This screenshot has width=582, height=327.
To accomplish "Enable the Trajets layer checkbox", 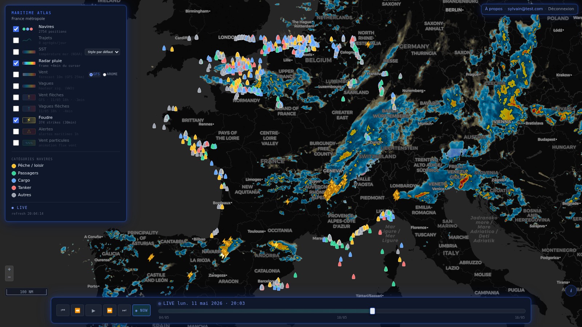I will click(16, 40).
